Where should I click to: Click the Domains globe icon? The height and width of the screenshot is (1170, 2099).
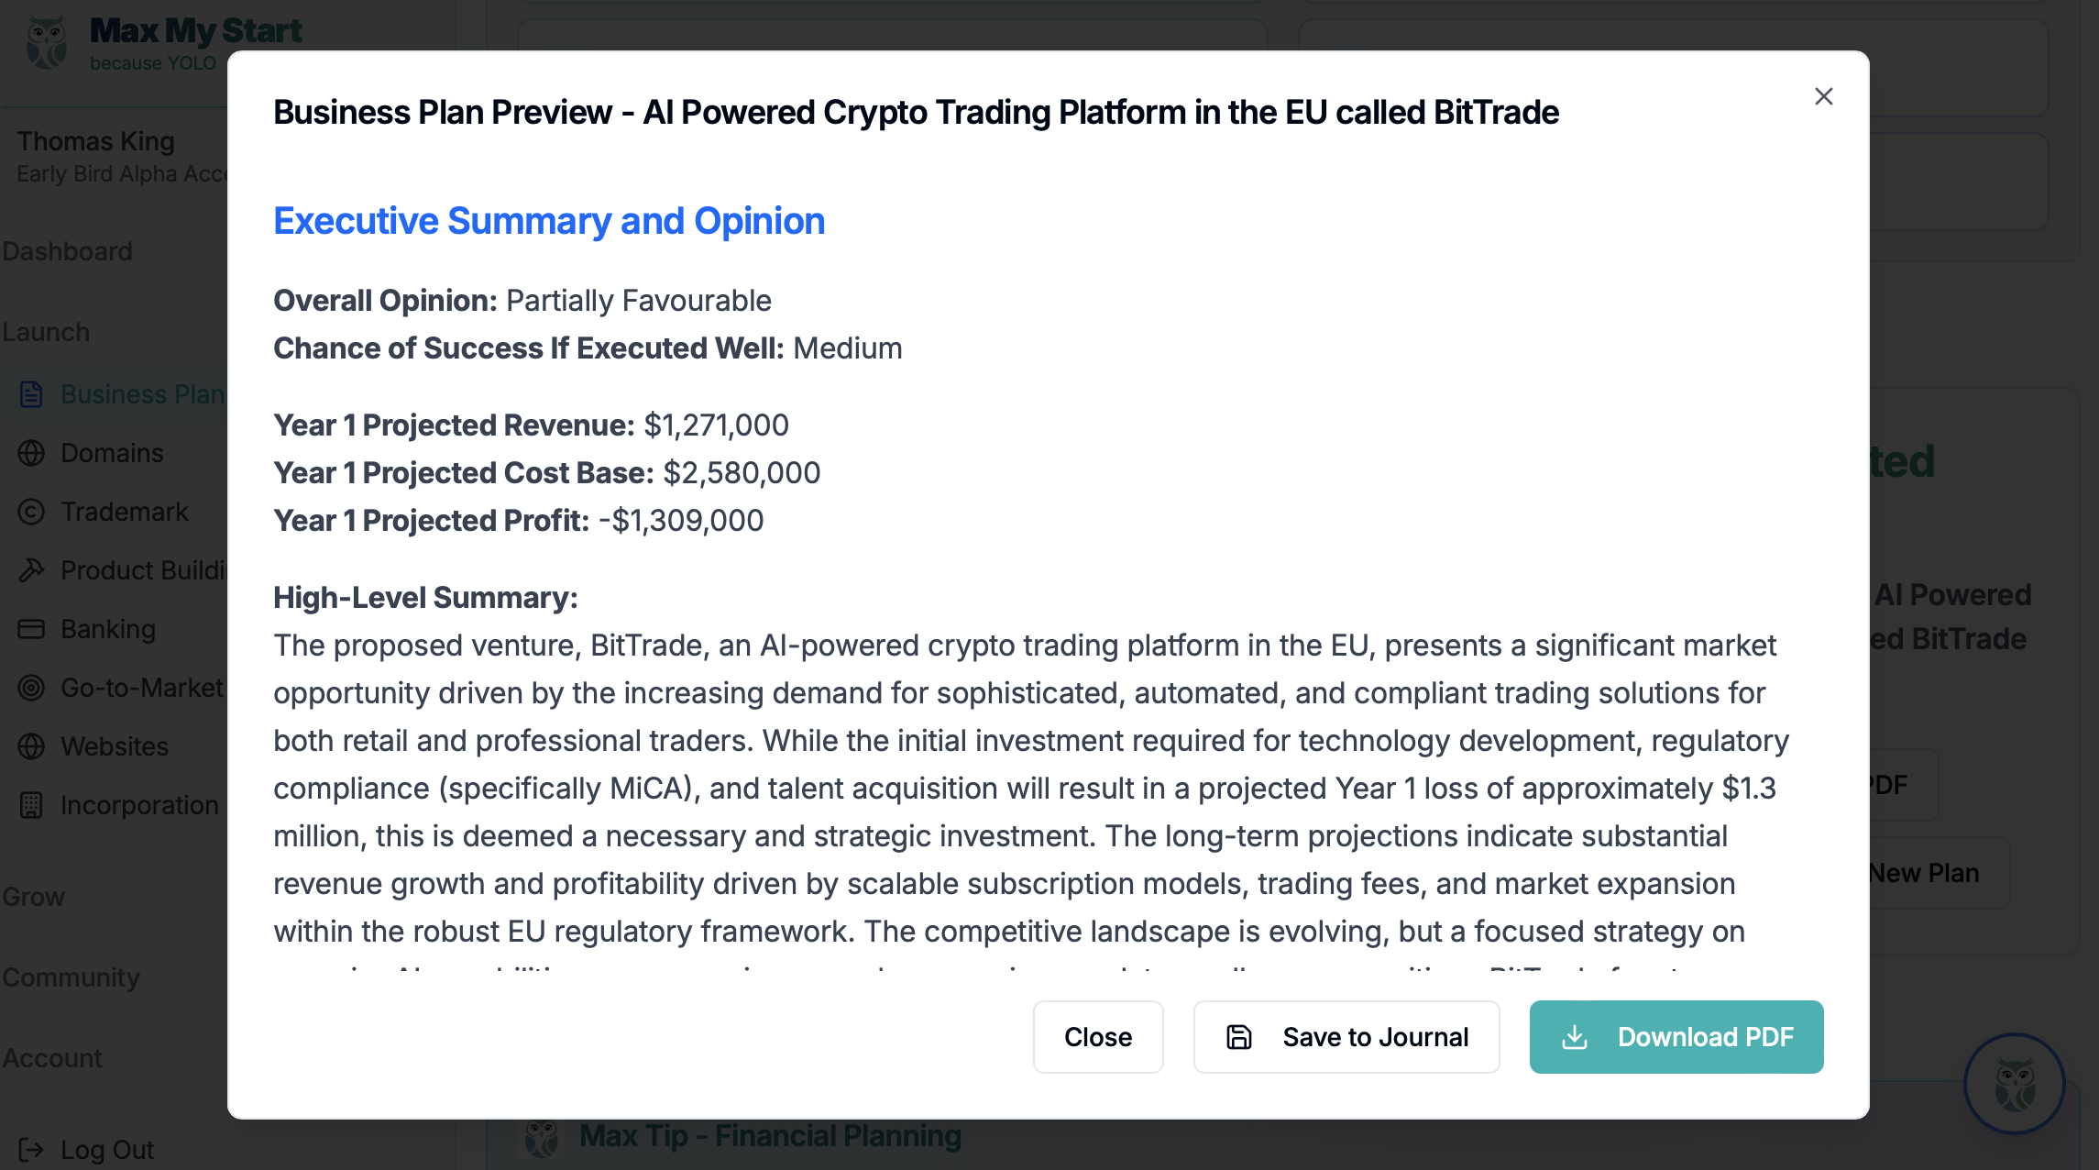click(x=31, y=453)
